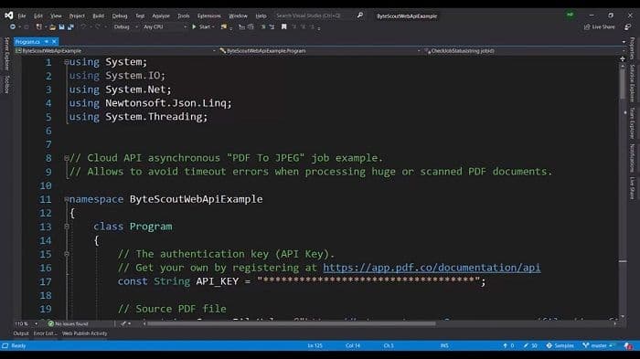Viewport: 640px width, 359px height.
Task: Click the Live Share button
Action: coord(599,26)
